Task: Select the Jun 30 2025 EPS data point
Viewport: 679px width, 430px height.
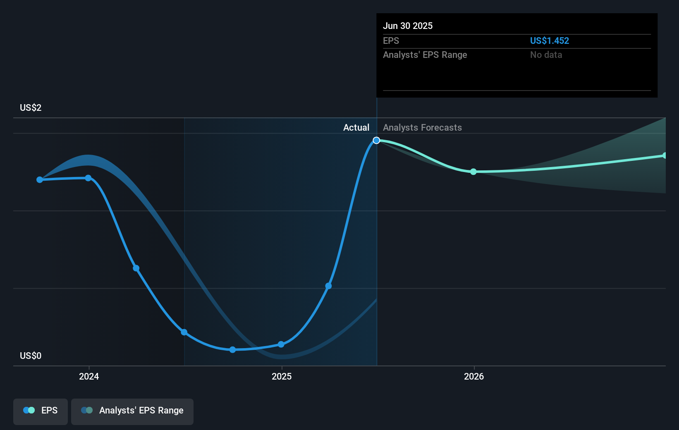Action: [x=376, y=141]
